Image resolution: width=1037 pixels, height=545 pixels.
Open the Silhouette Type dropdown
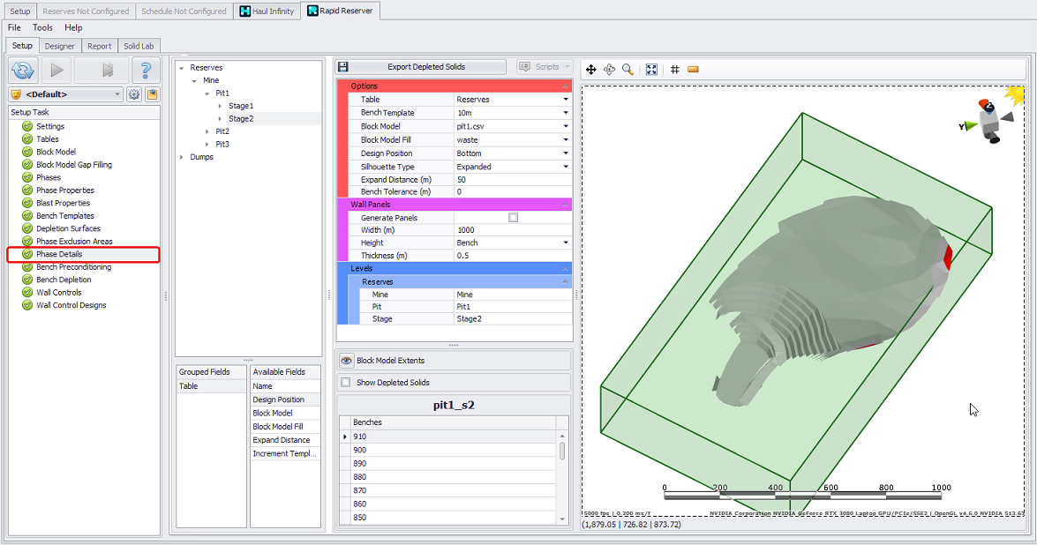coord(566,167)
